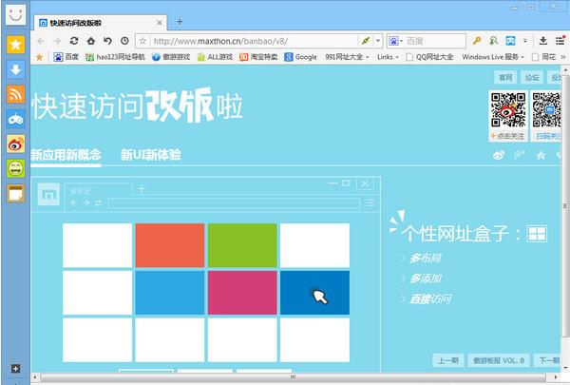The image size is (570, 385).
Task: Click the 多添加 list item
Action: point(426,279)
